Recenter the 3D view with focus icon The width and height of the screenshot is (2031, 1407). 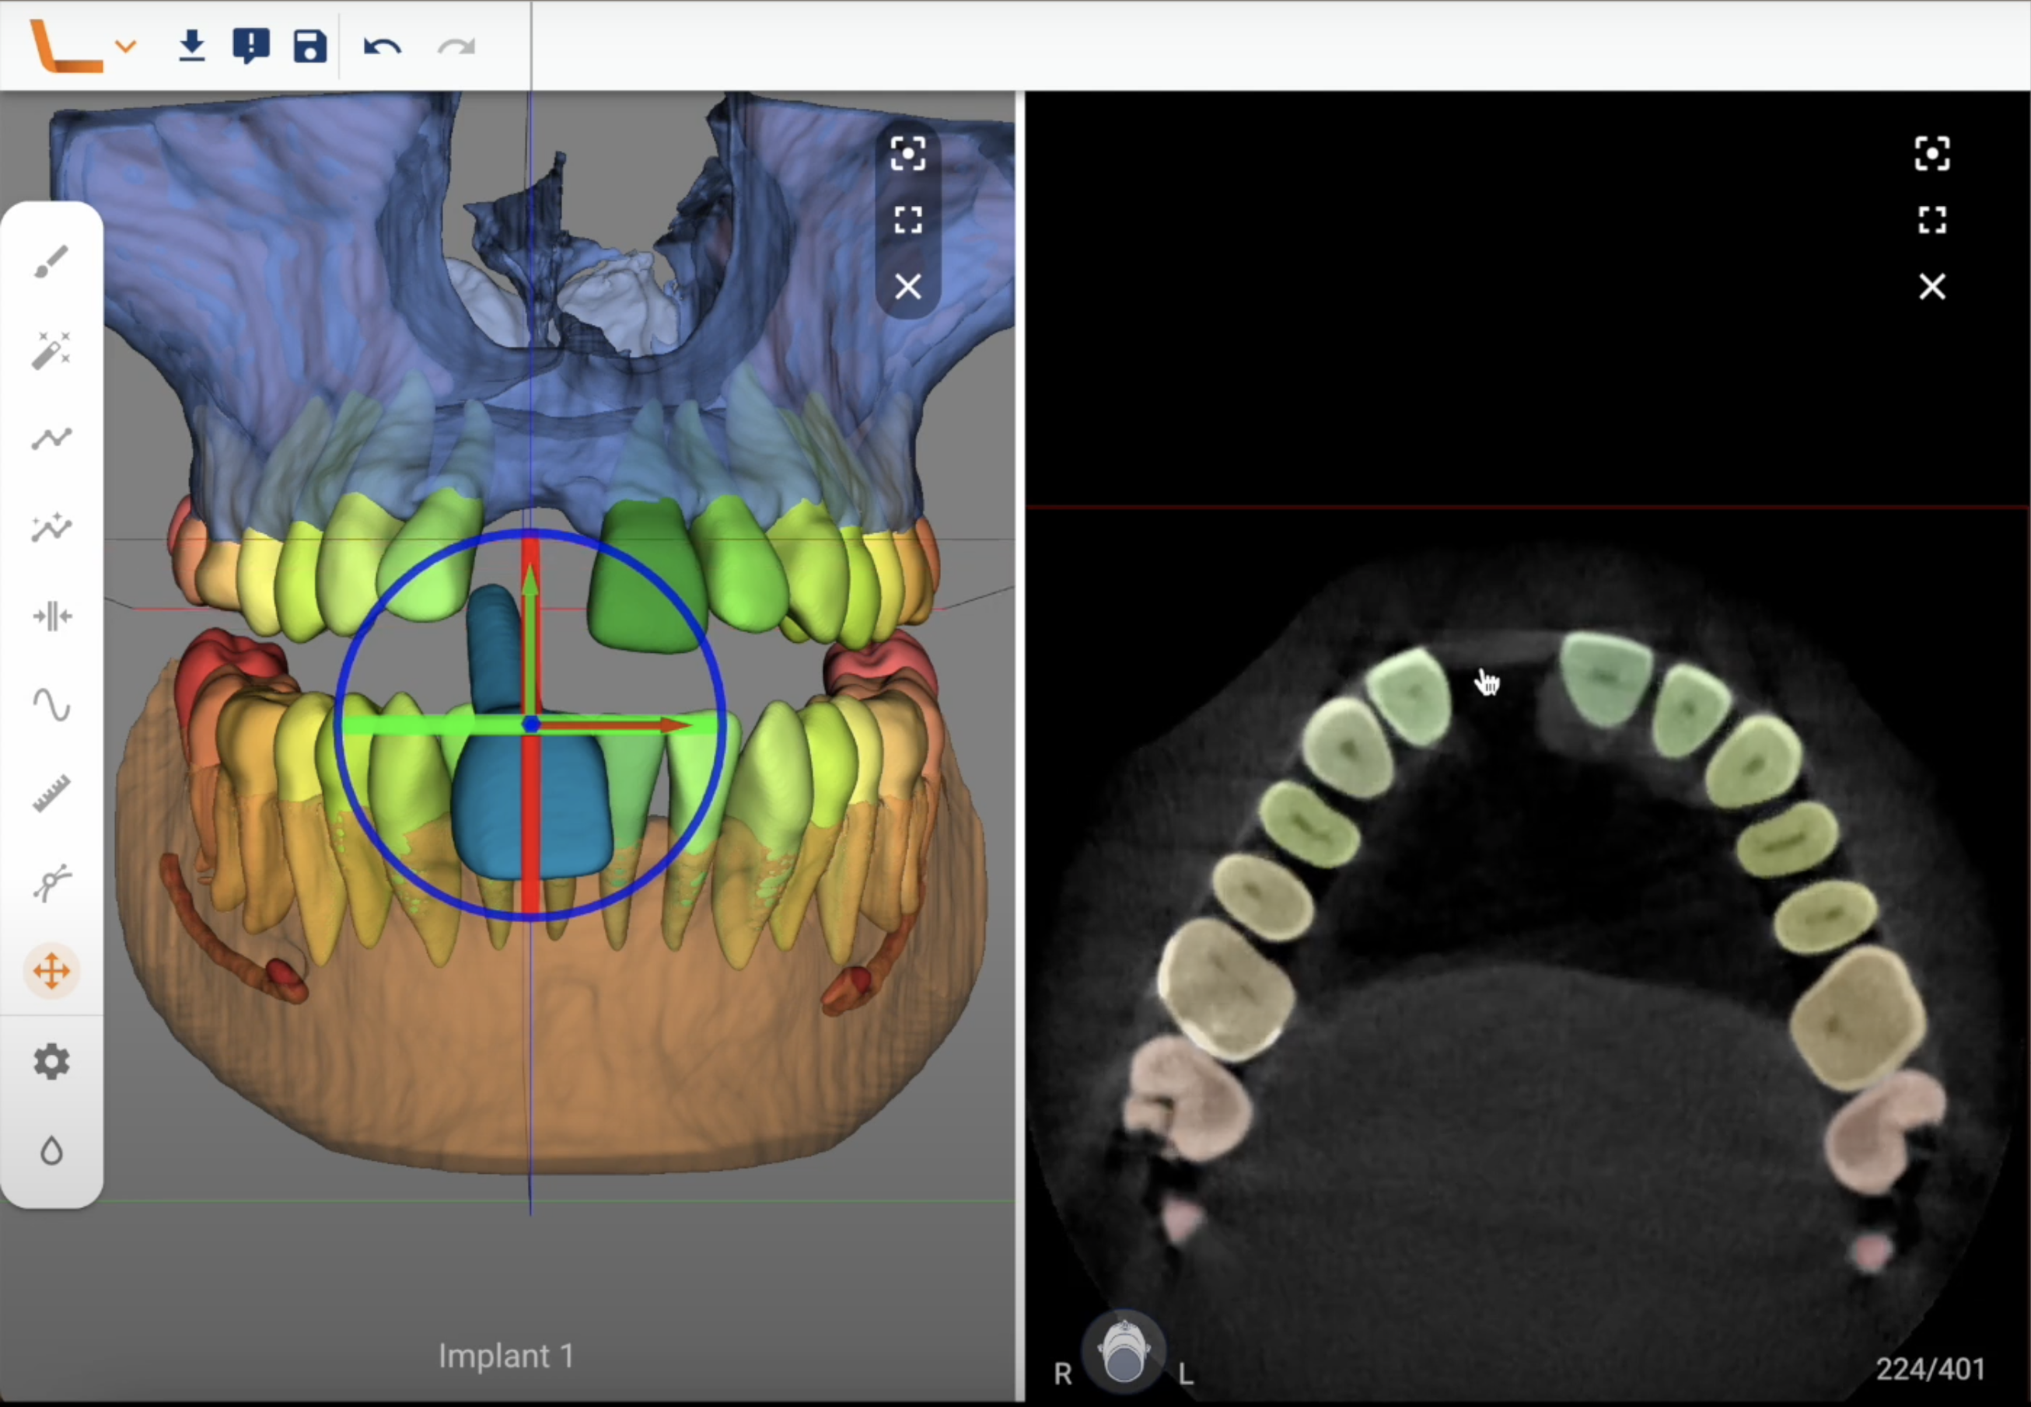tap(907, 153)
